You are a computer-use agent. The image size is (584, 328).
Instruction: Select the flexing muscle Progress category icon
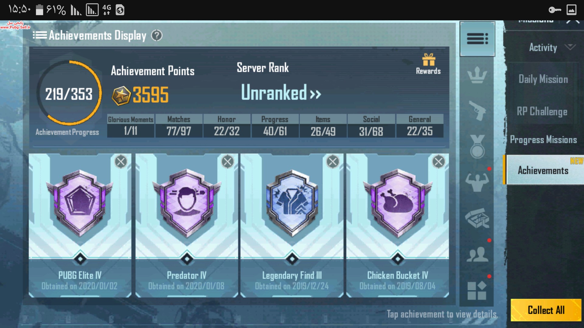click(477, 182)
